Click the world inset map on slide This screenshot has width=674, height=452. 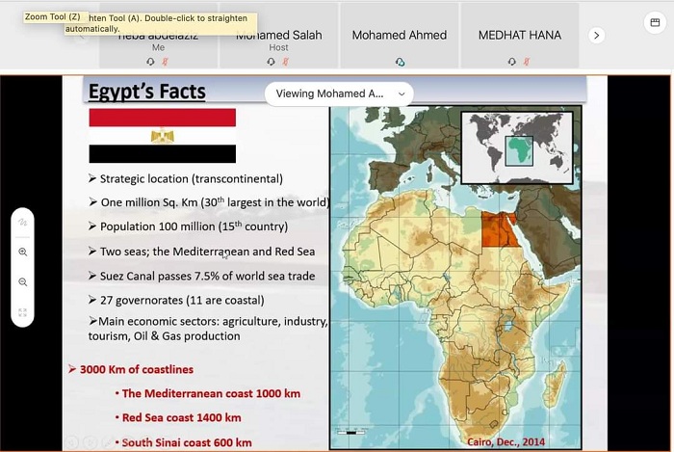point(516,147)
